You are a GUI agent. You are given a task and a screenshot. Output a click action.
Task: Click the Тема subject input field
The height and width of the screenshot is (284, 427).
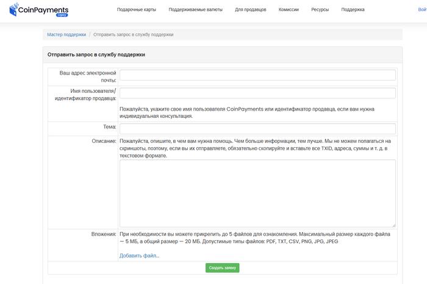[257, 129]
